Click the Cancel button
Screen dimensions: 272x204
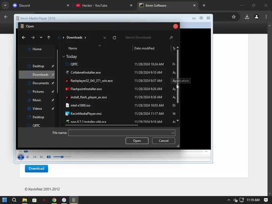pos(163,141)
